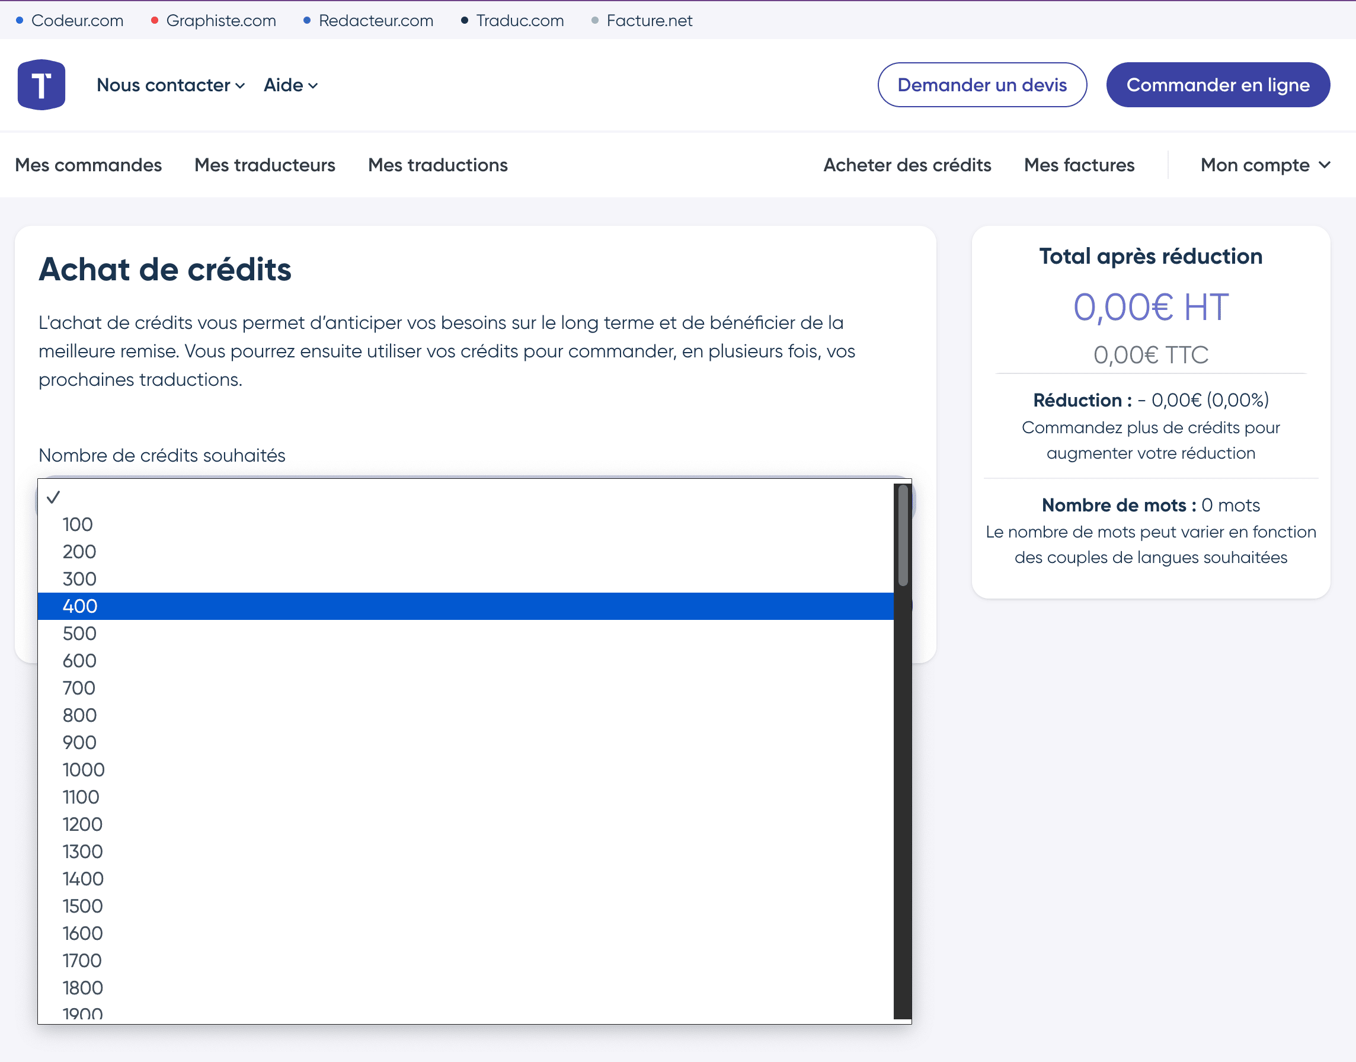Screen dimensions: 1356x1062
Task: Click Demander un devis button
Action: click(981, 85)
